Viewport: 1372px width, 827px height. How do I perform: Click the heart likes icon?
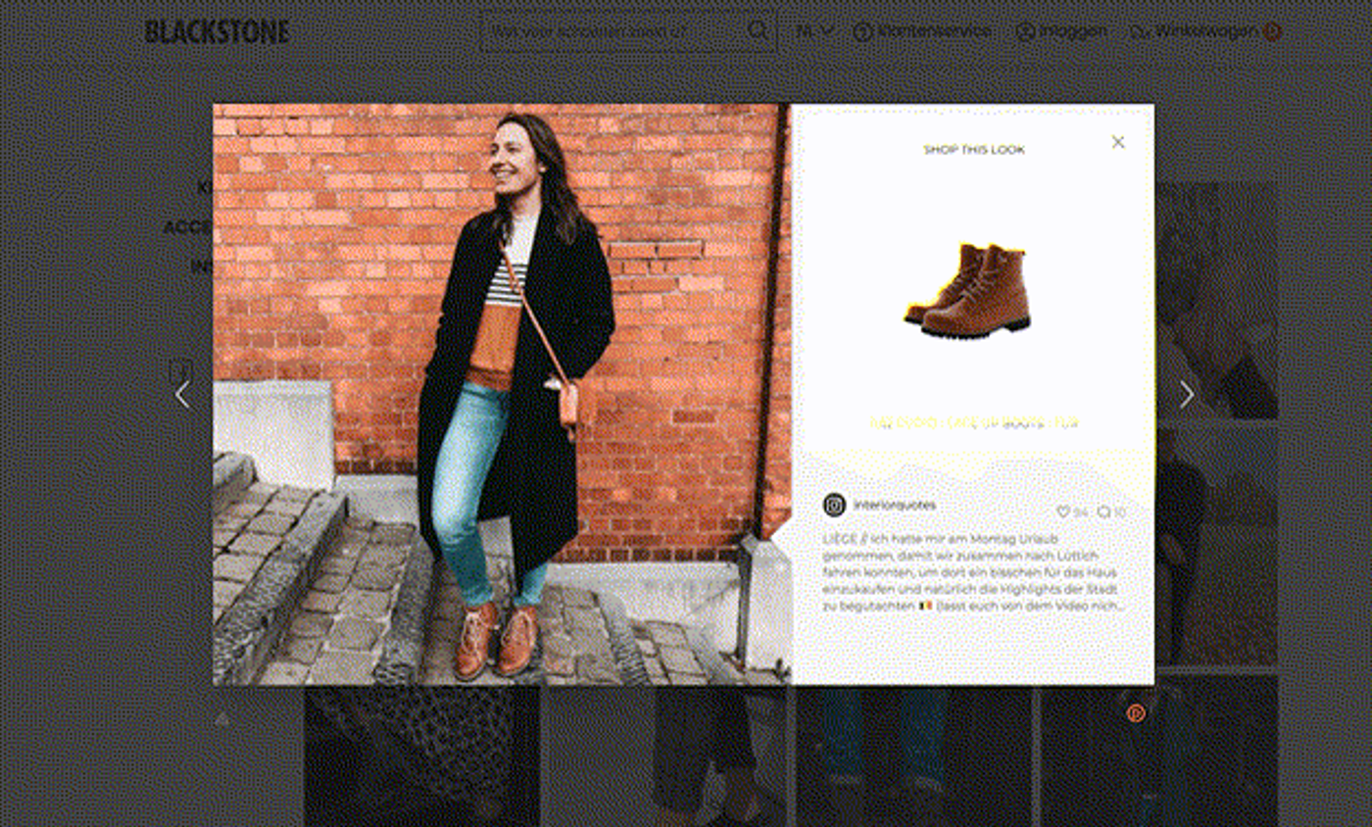(1062, 511)
